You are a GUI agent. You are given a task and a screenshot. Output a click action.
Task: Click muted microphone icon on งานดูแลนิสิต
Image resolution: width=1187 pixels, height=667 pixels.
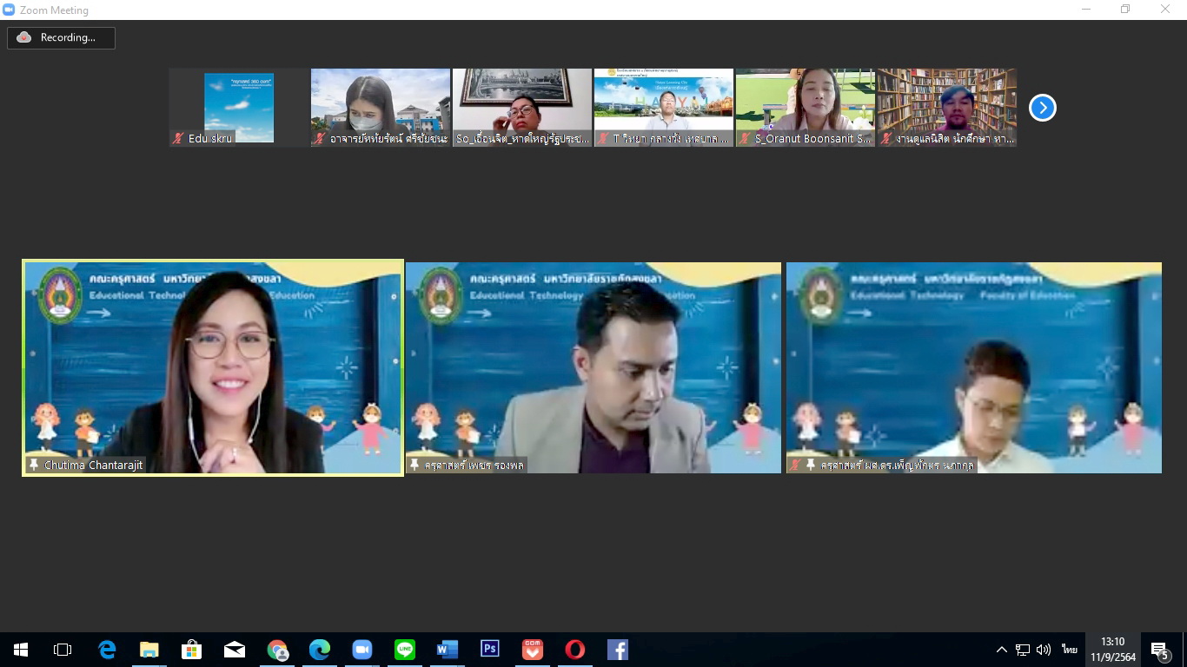tap(887, 138)
